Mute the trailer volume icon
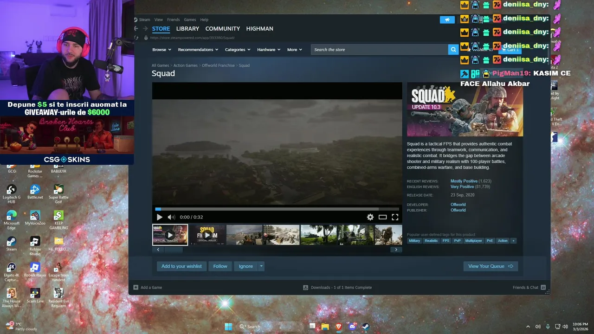This screenshot has height=334, width=594. point(171,217)
